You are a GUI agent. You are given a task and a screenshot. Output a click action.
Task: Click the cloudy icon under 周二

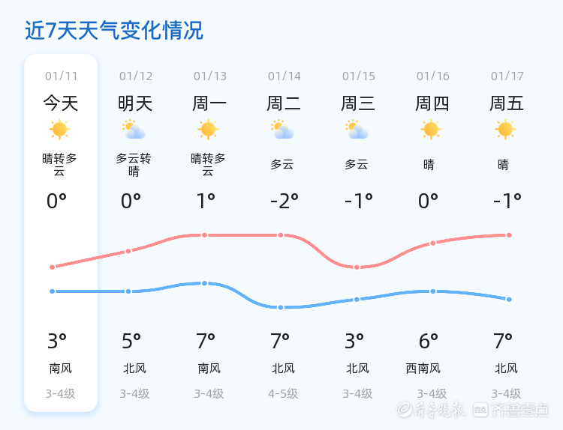[x=282, y=130]
